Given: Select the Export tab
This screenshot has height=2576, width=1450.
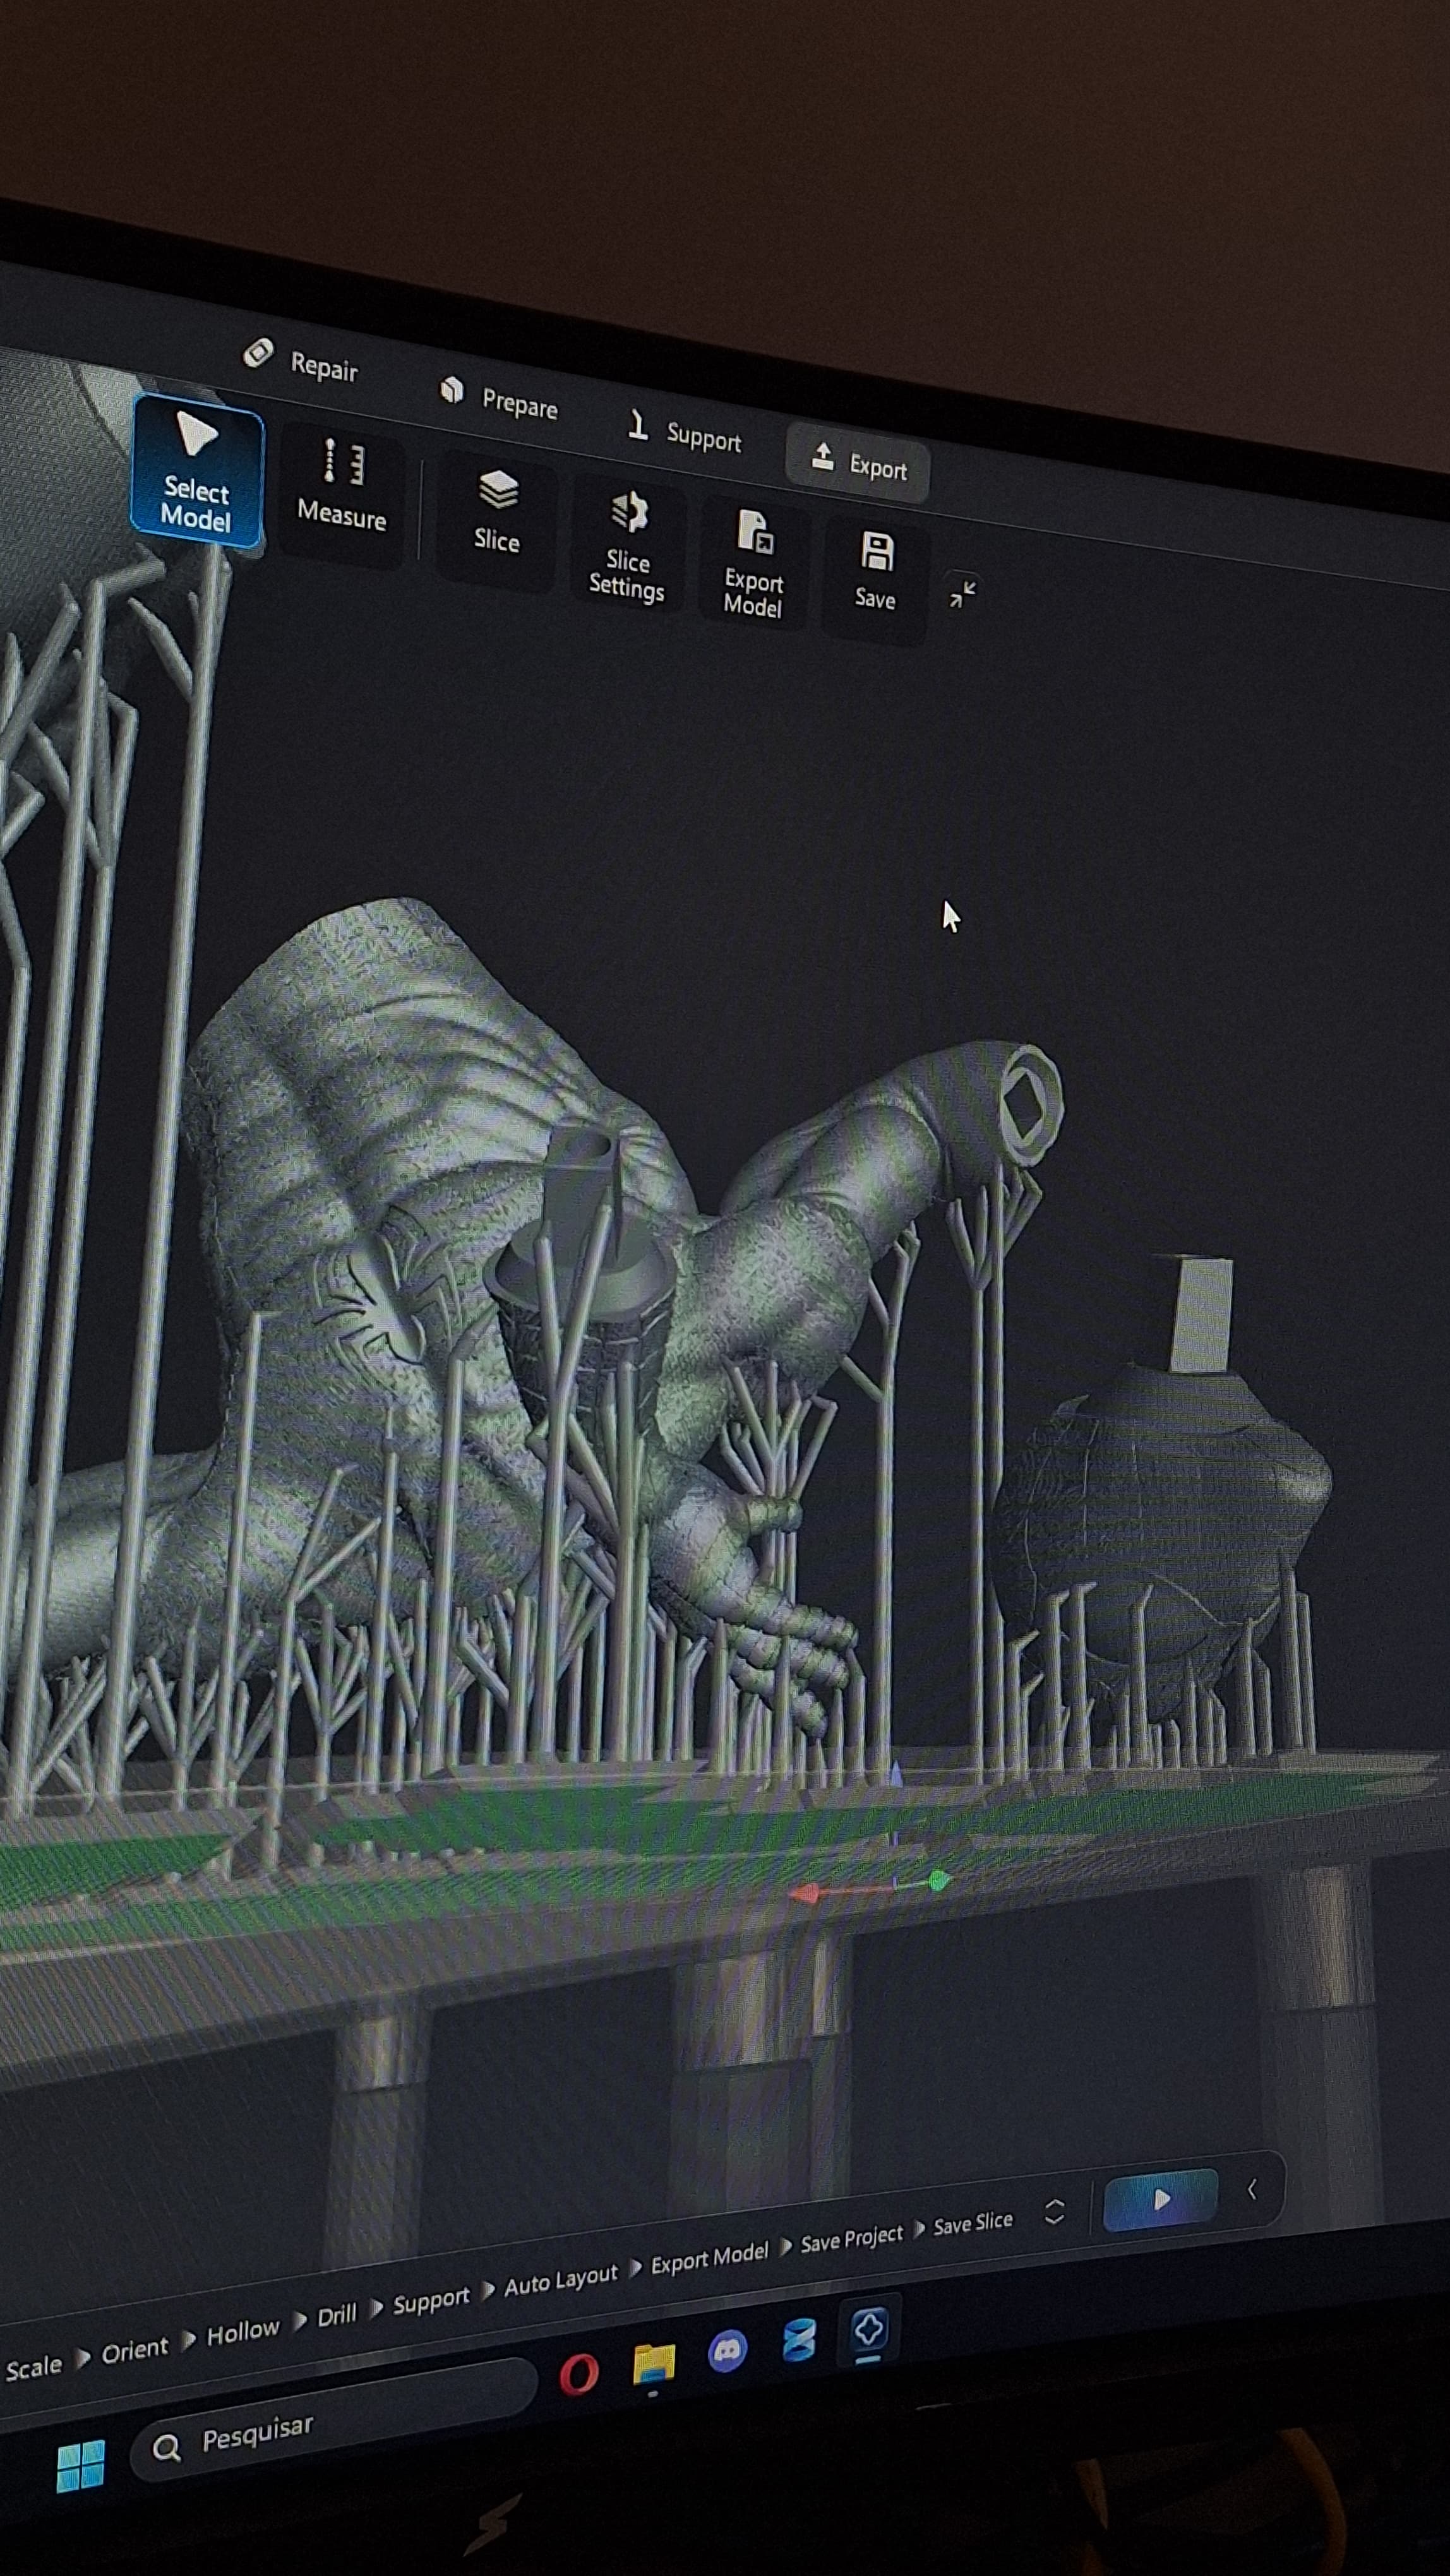Looking at the screenshot, I should pyautogui.click(x=859, y=463).
